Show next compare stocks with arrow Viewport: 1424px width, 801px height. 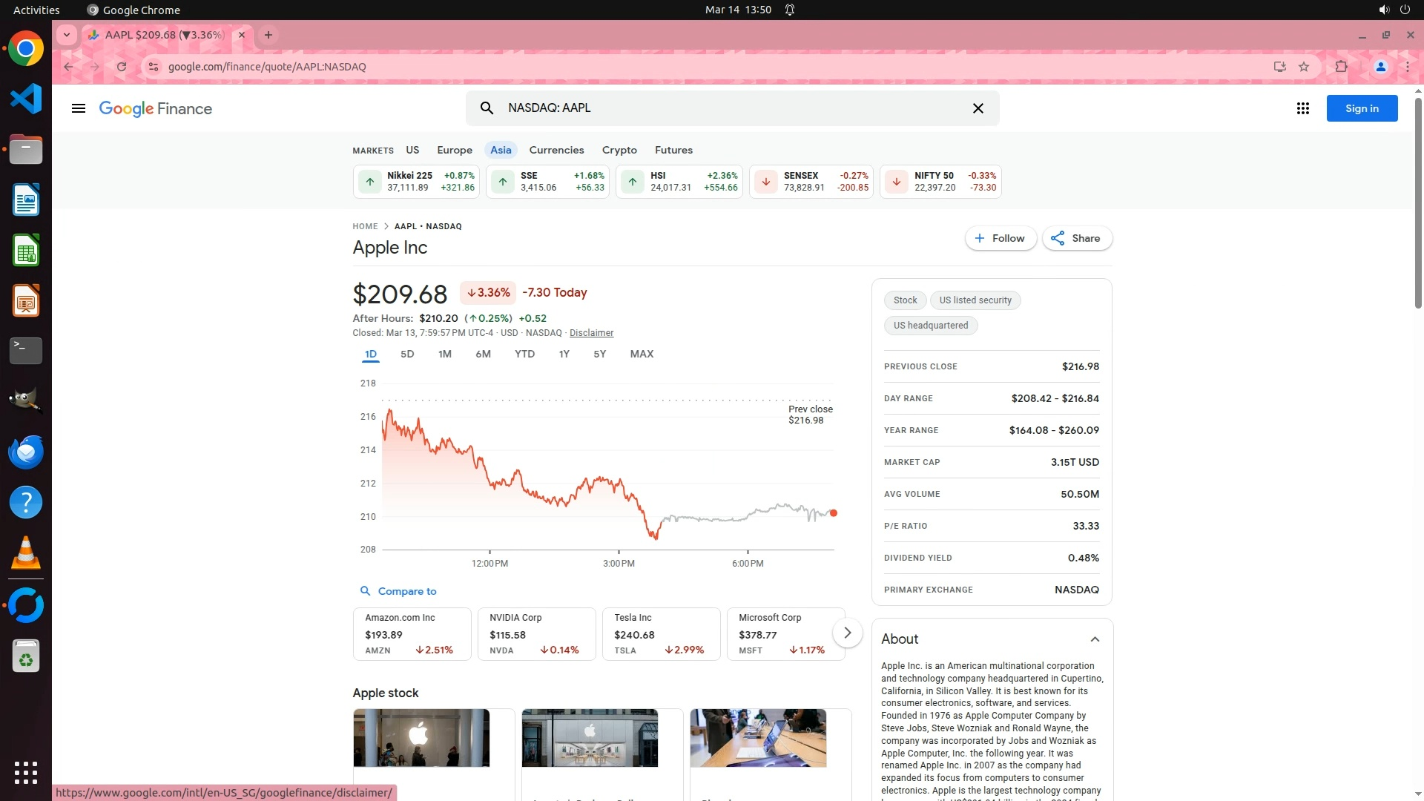pyautogui.click(x=847, y=633)
